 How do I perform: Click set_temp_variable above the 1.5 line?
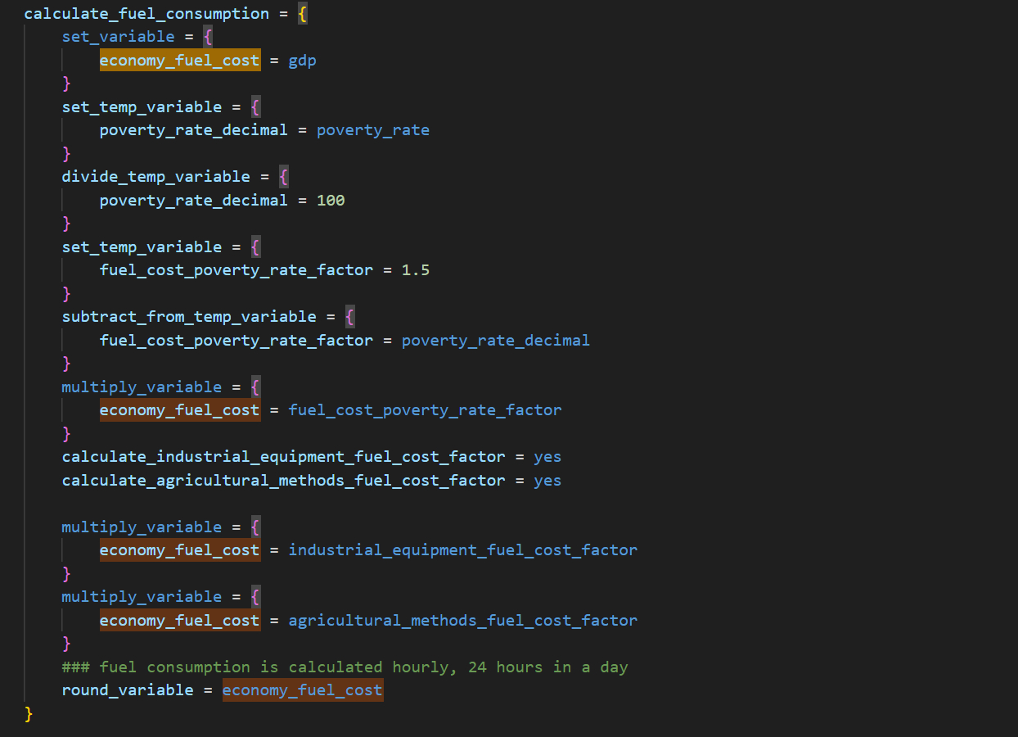[142, 247]
